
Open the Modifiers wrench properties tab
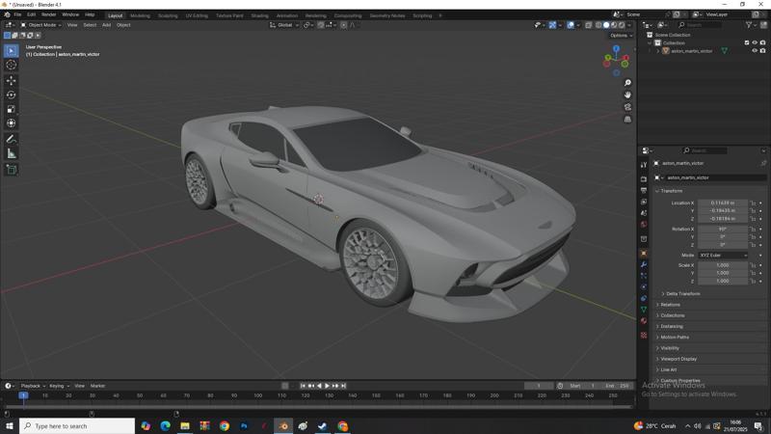(x=644, y=264)
